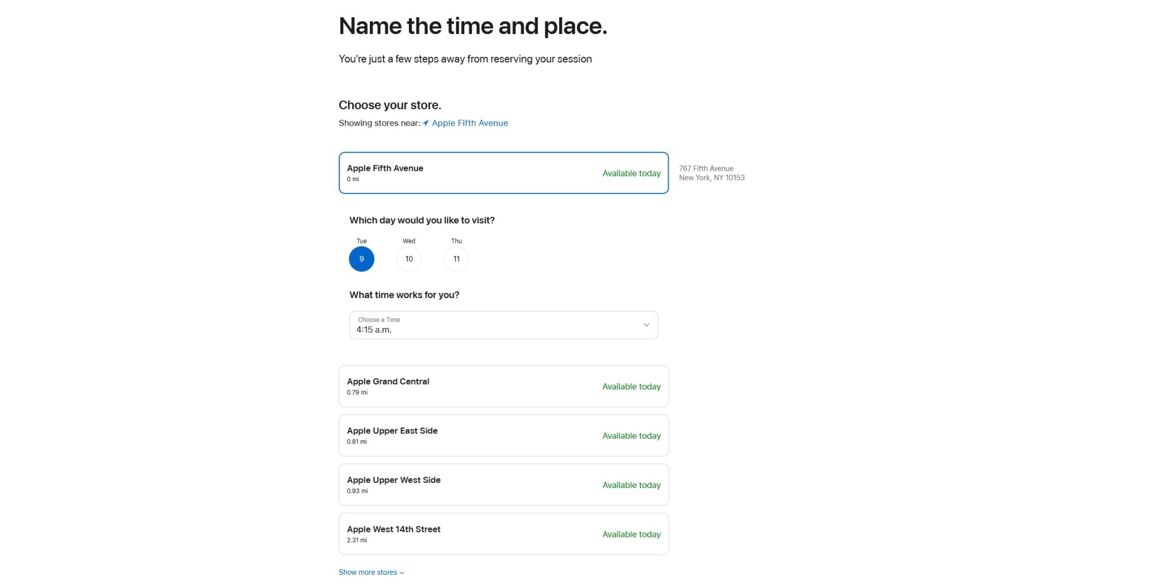Choose the Apple West 14th Street store

click(x=503, y=534)
